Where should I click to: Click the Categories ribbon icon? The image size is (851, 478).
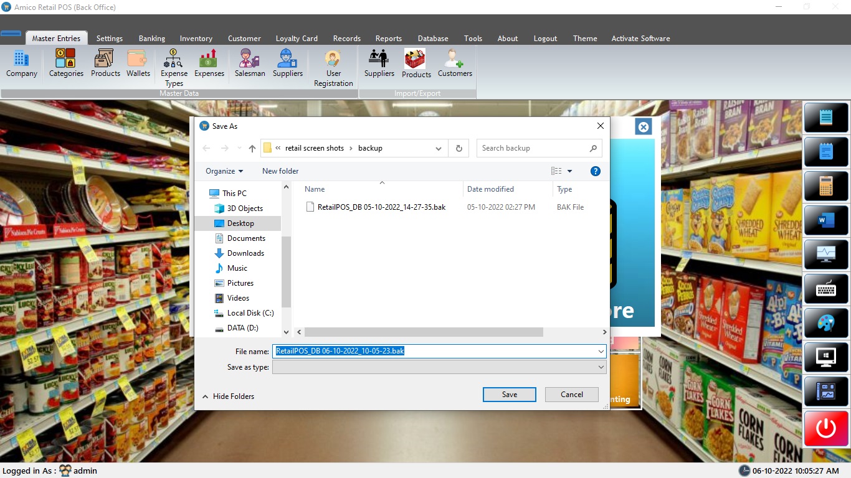[66, 64]
